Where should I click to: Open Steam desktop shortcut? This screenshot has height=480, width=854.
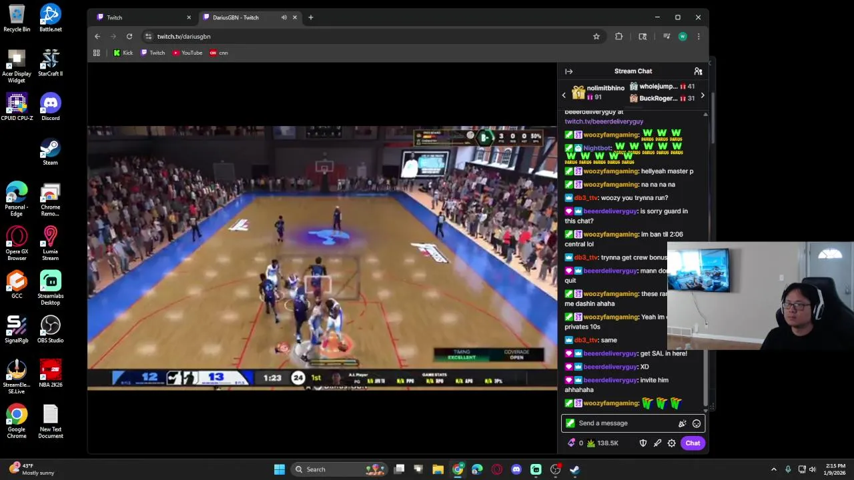click(x=50, y=151)
